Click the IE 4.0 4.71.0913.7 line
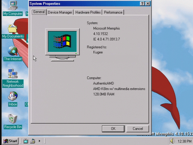 click(106, 39)
